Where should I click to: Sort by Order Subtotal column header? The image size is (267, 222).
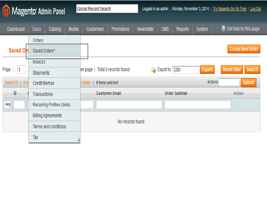click(176, 93)
